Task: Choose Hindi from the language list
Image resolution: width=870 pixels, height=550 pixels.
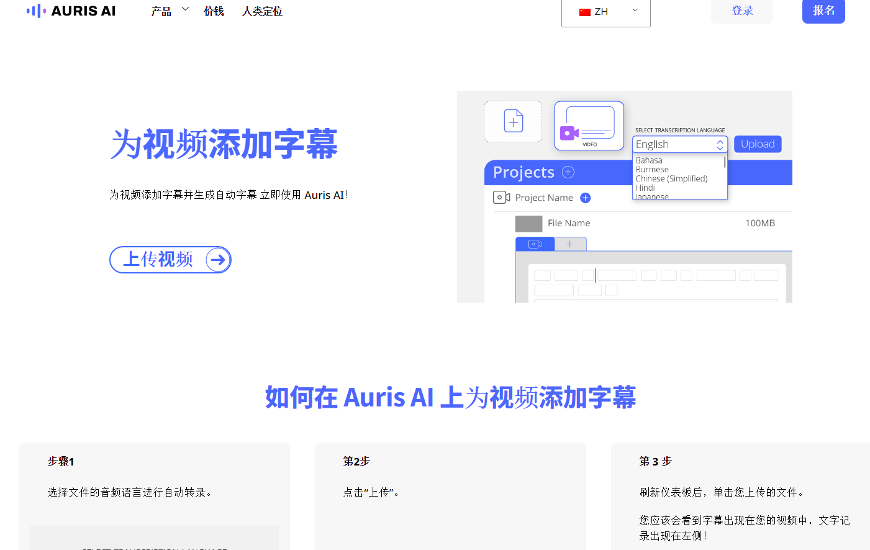Action: pos(645,188)
